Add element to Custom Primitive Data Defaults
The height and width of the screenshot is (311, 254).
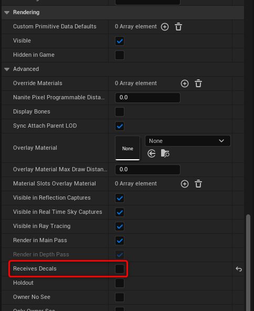pos(165,27)
